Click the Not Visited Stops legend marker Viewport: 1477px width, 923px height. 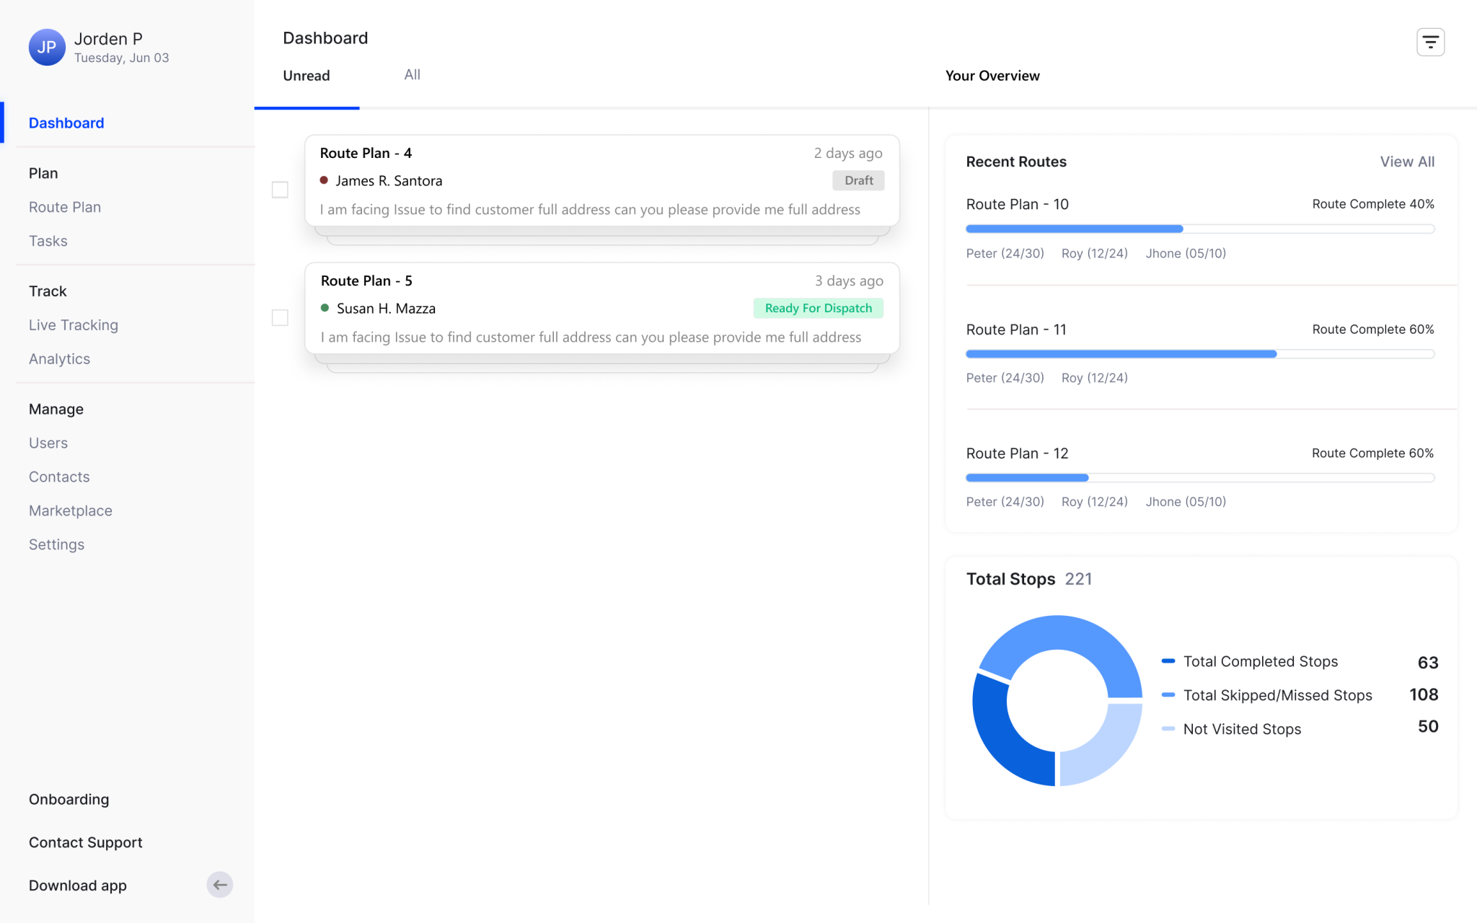1168,729
